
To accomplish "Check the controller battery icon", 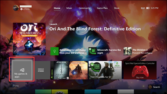I will tap(148, 8).
